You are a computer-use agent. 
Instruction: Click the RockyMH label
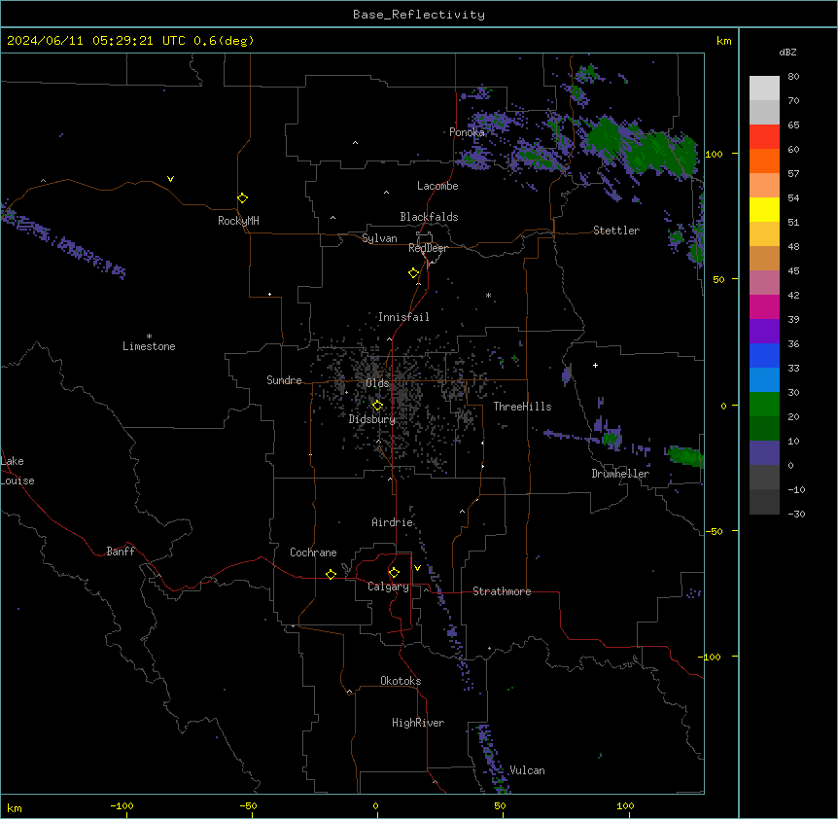pos(238,221)
